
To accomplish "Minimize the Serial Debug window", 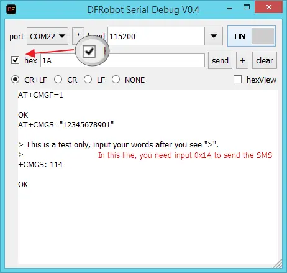I will tap(230, 9).
